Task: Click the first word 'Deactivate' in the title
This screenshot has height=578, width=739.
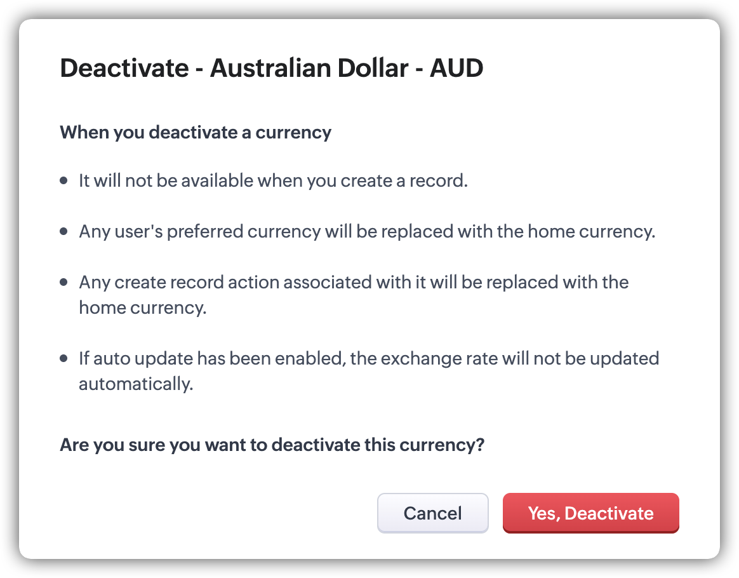Action: pyautogui.click(x=123, y=68)
